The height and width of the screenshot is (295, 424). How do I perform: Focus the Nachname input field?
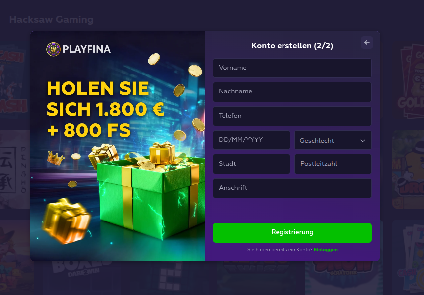(x=292, y=92)
